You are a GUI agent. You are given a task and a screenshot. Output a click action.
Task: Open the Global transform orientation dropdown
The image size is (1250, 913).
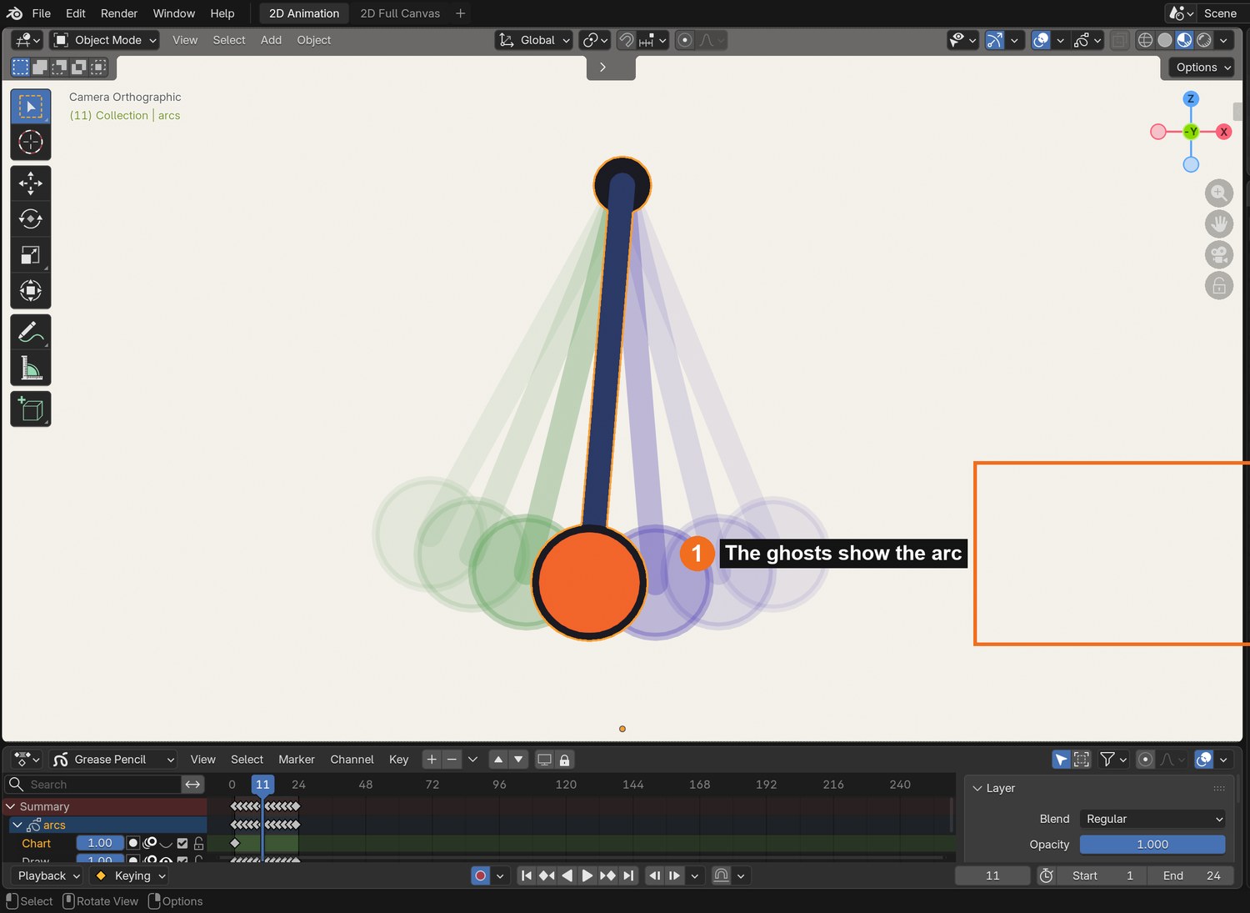pos(533,40)
